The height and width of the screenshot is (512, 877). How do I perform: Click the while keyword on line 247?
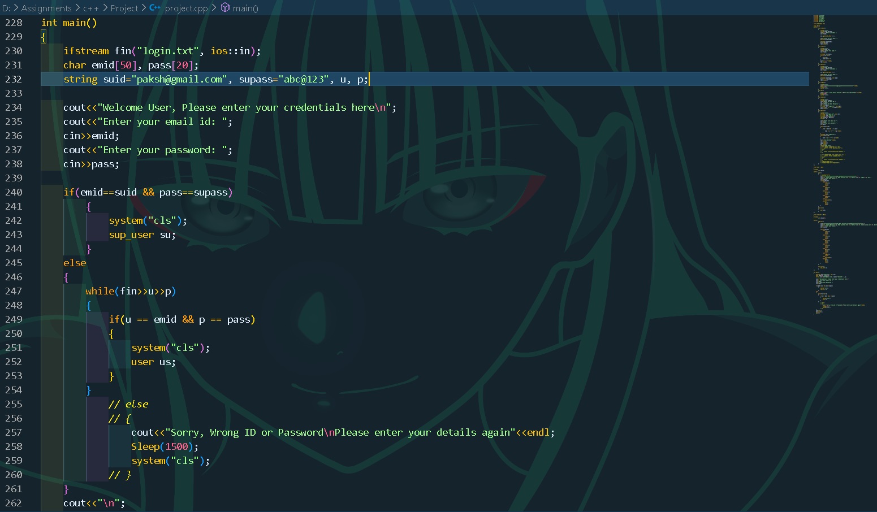100,291
